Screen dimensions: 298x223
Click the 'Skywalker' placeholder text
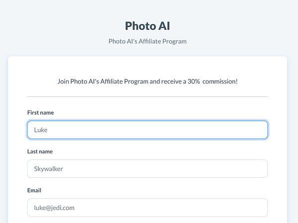click(x=48, y=169)
